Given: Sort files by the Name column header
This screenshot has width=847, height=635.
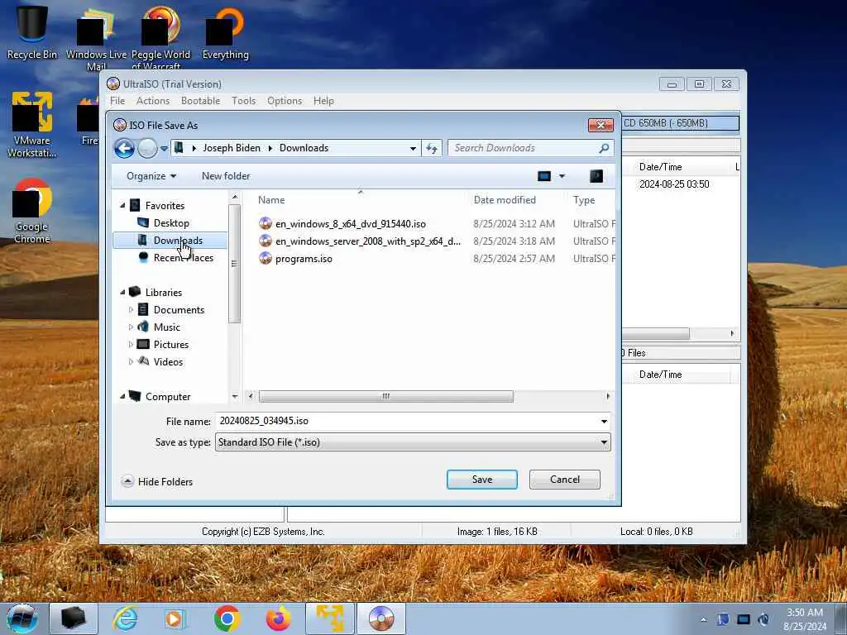Looking at the screenshot, I should (x=271, y=200).
